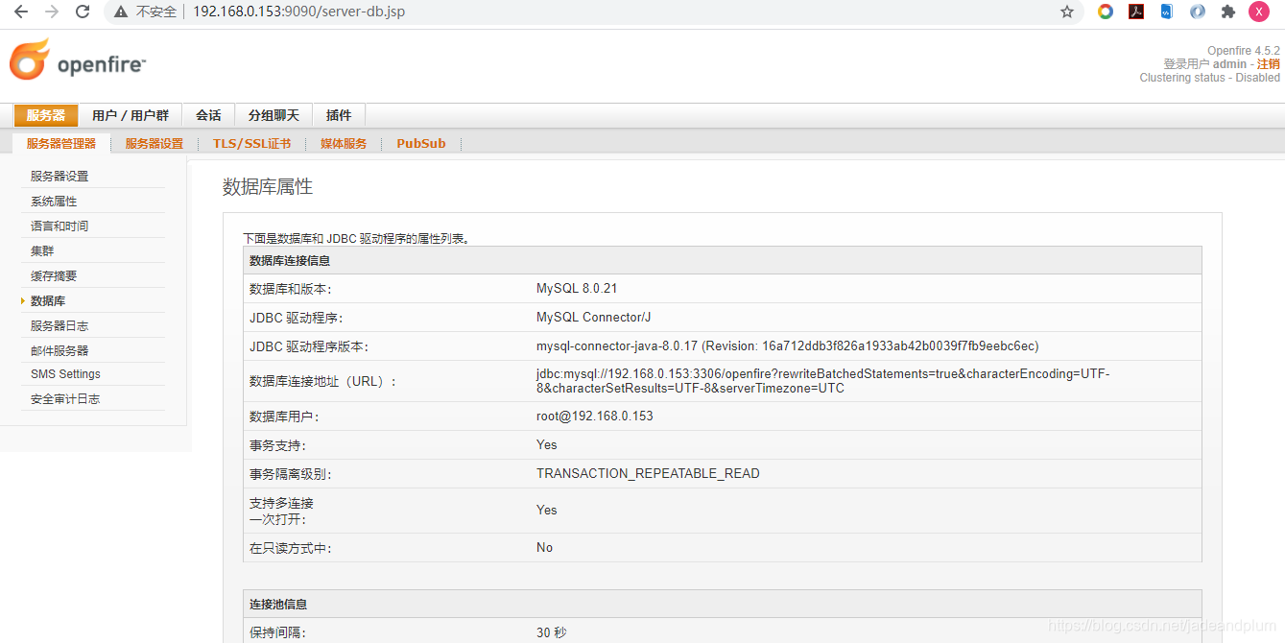Screen dimensions: 1285x643
Task: Click the root@192.168.0.153 user value
Action: (595, 417)
